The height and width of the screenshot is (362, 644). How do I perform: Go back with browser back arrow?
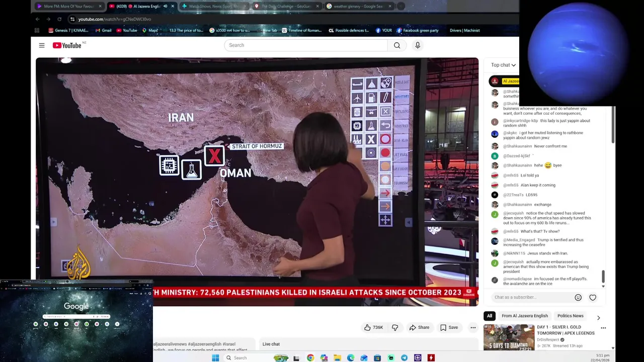click(37, 19)
